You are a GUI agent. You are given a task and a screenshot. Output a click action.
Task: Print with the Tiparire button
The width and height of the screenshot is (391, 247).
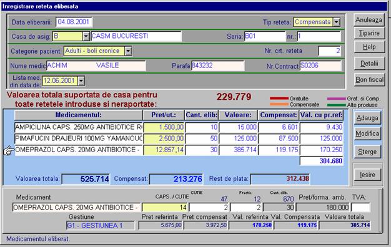click(369, 33)
